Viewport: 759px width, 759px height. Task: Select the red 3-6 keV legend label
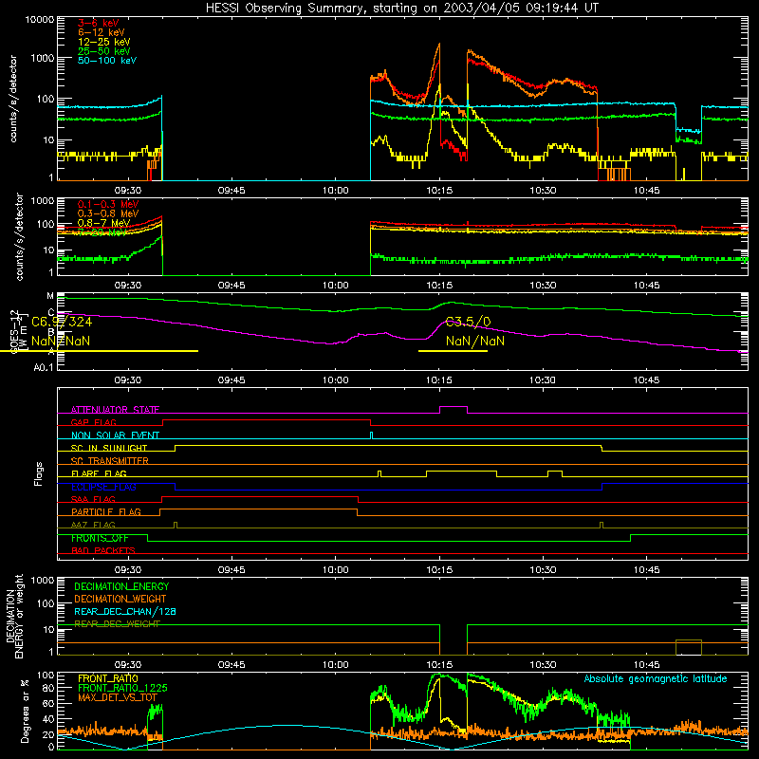point(99,23)
